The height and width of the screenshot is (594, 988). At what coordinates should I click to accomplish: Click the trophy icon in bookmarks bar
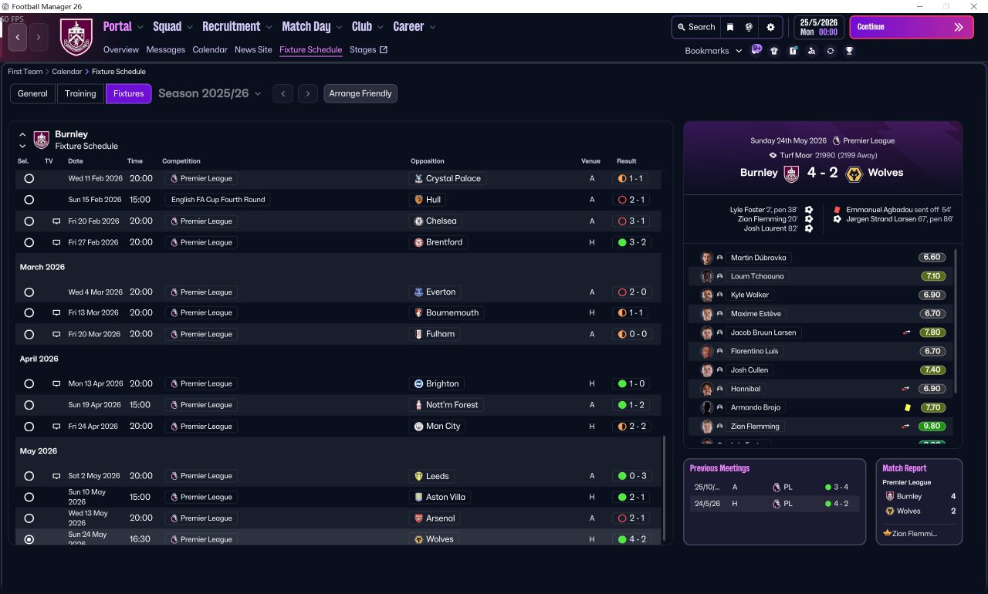[849, 51]
